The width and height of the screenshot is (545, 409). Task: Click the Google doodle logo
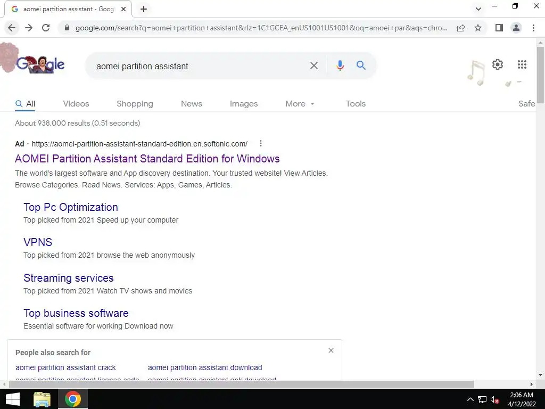pyautogui.click(x=40, y=64)
